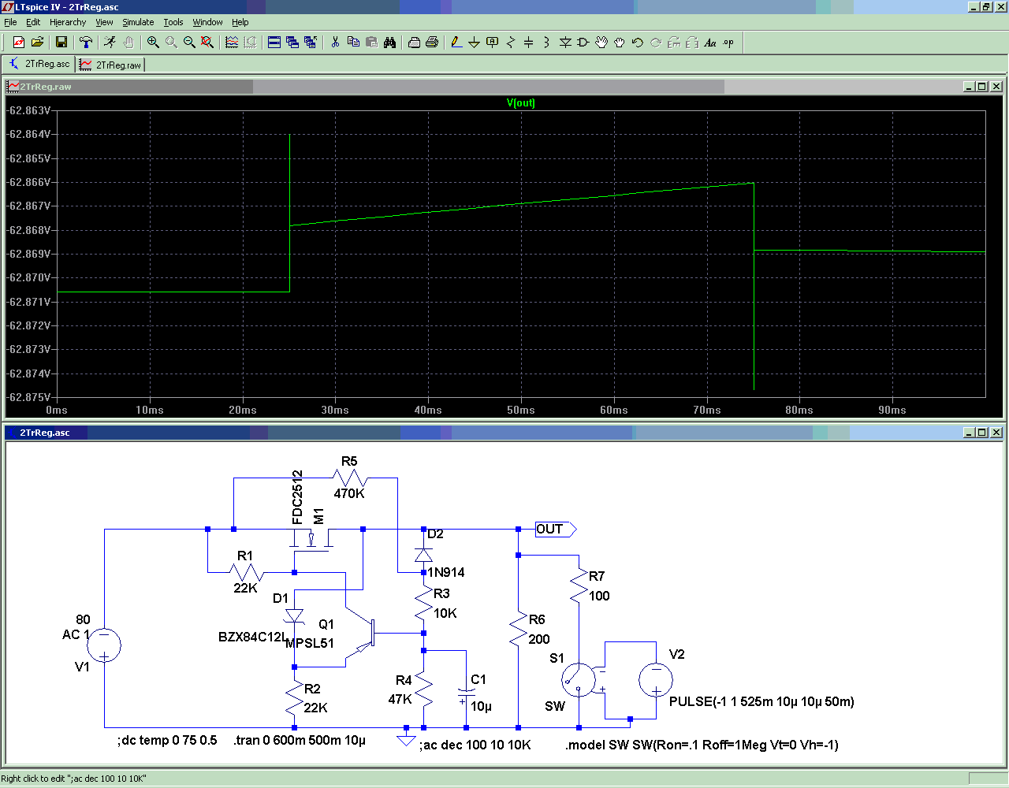This screenshot has width=1009, height=788.
Task: Select the SPICE directive '.op' tool
Action: pyautogui.click(x=728, y=43)
